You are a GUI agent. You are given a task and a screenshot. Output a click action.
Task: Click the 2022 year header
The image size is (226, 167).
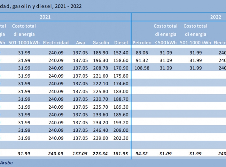[216, 17]
